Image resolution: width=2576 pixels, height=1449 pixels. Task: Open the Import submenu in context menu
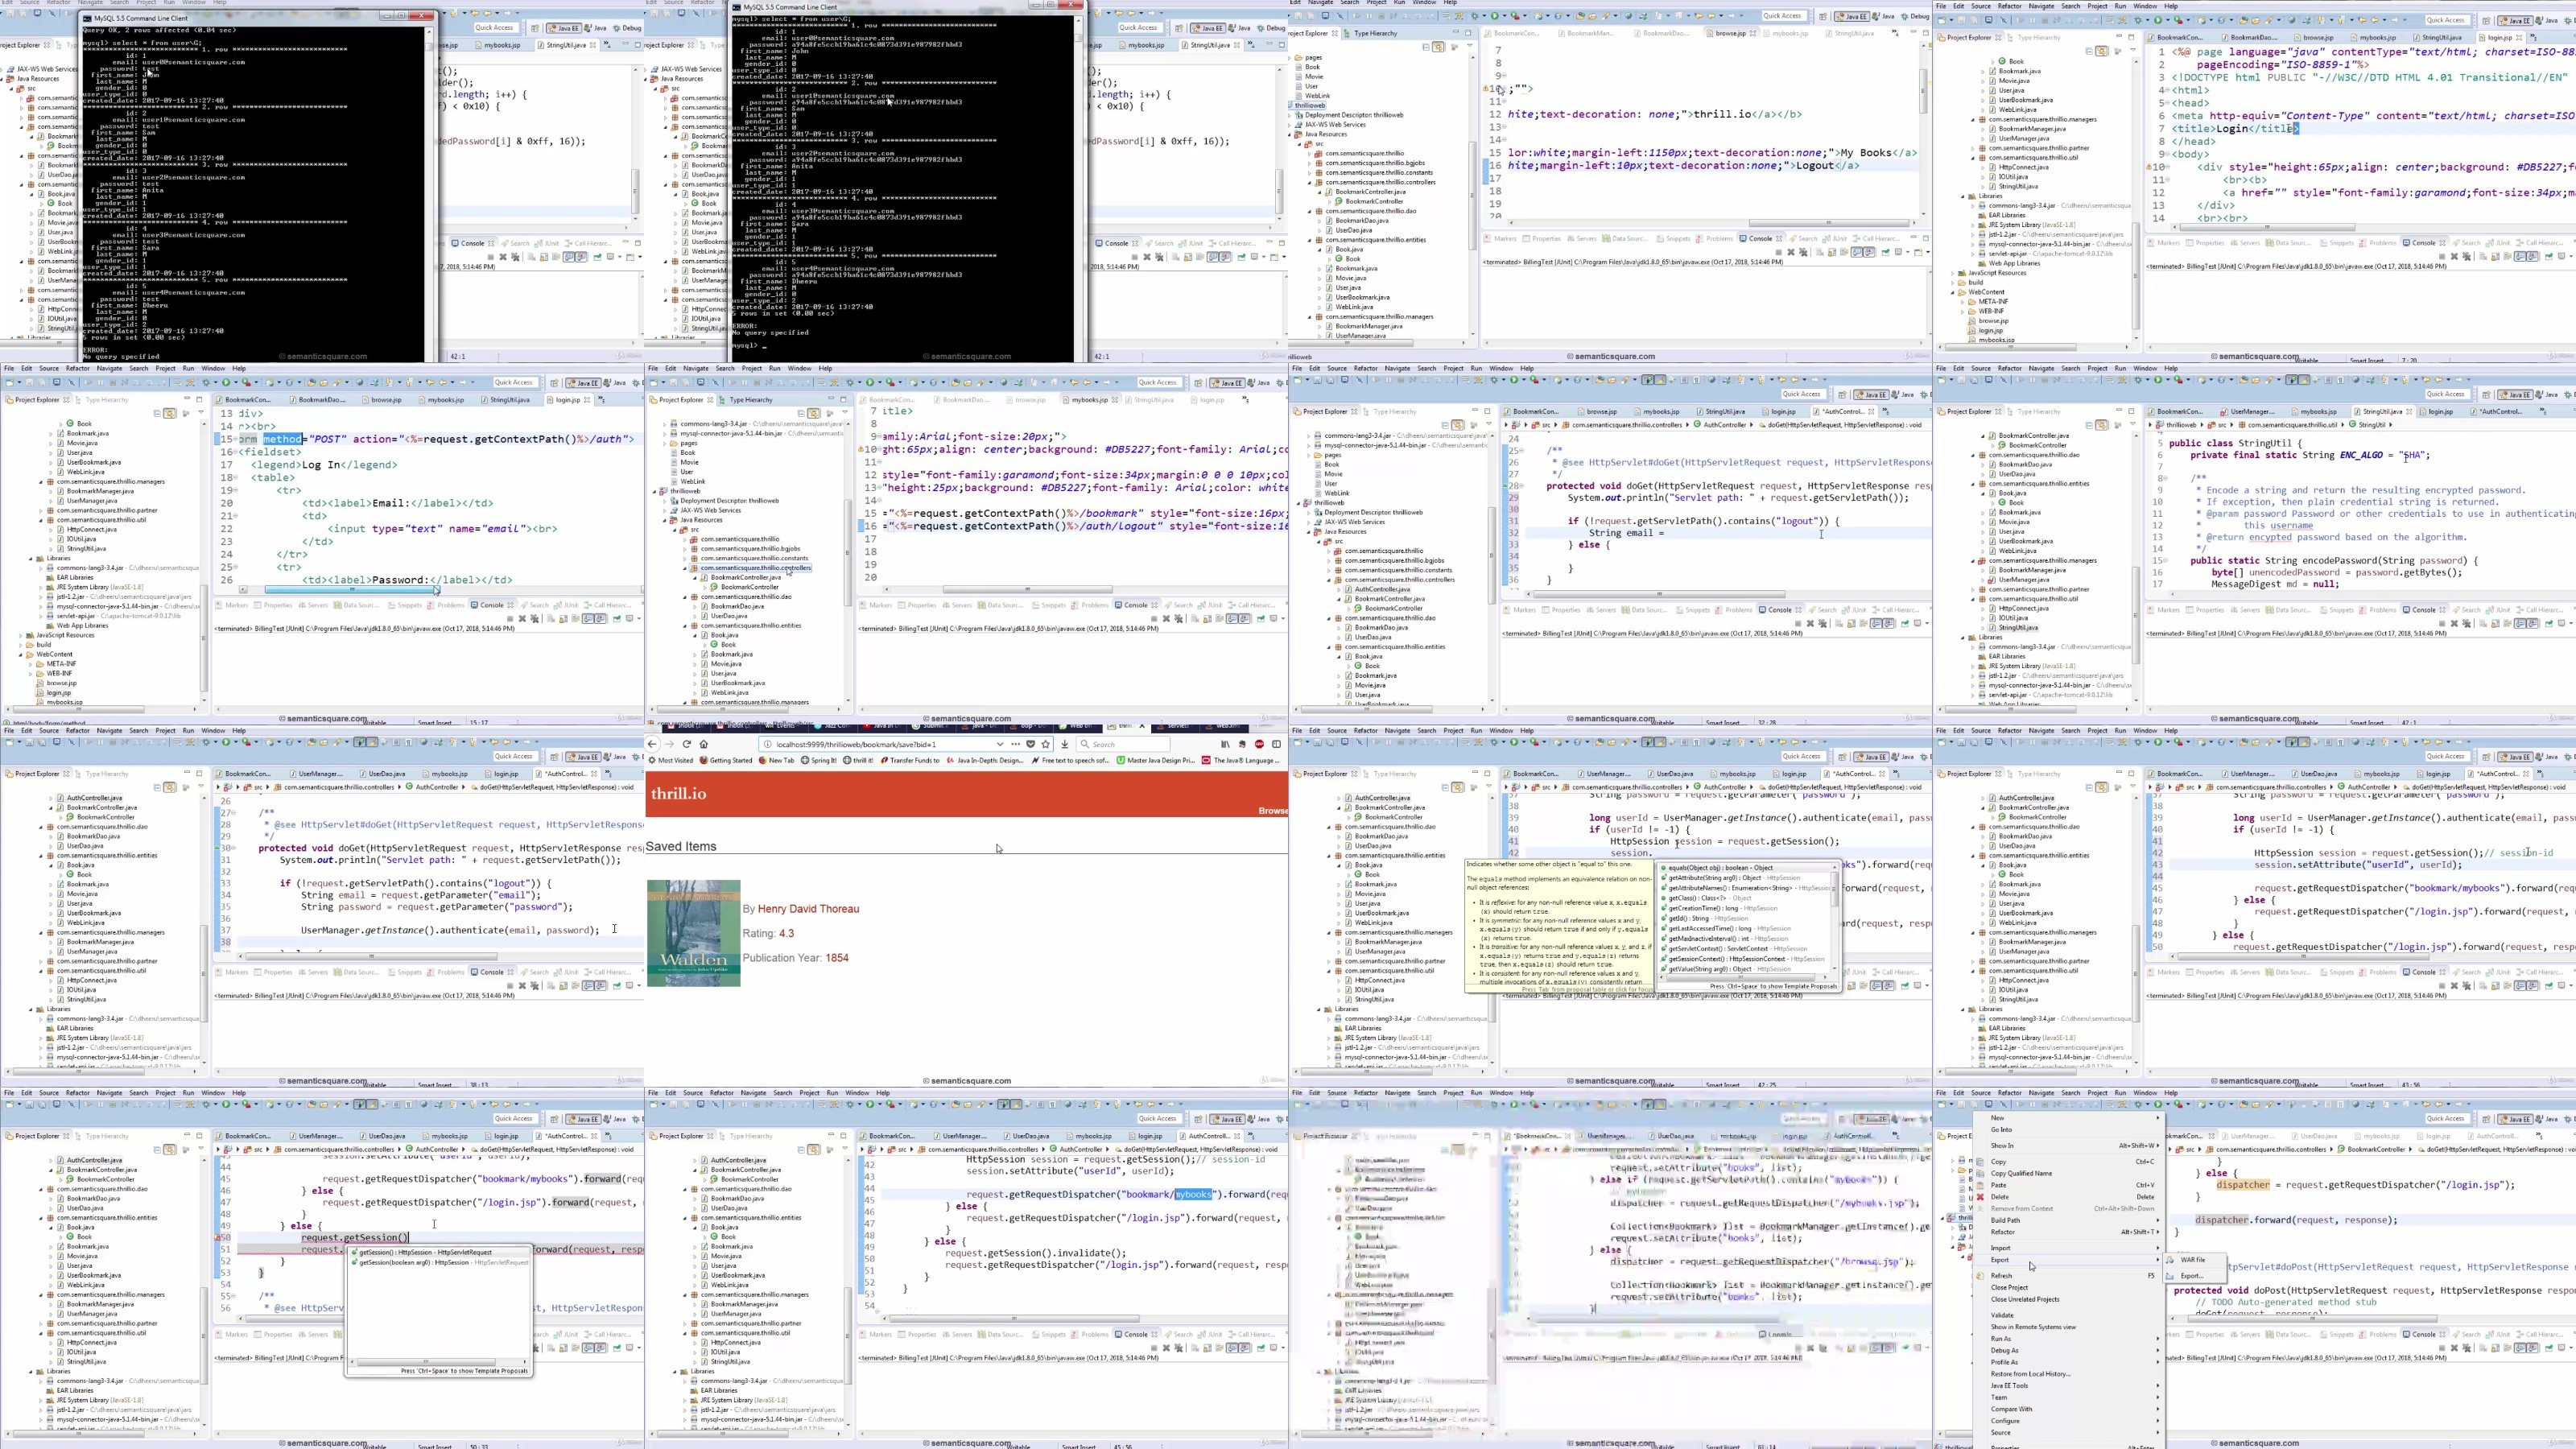[2069, 1248]
